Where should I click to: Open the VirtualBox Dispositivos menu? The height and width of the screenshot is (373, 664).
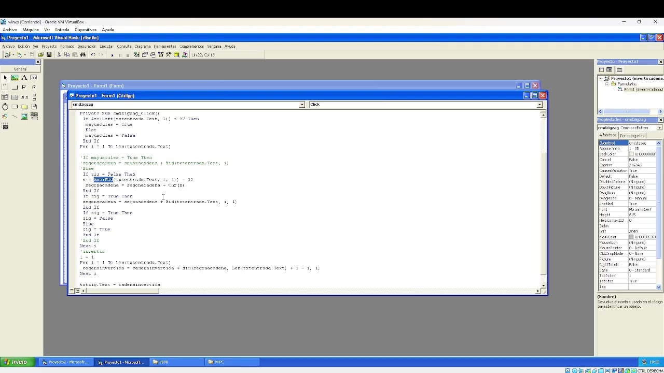tap(86, 30)
